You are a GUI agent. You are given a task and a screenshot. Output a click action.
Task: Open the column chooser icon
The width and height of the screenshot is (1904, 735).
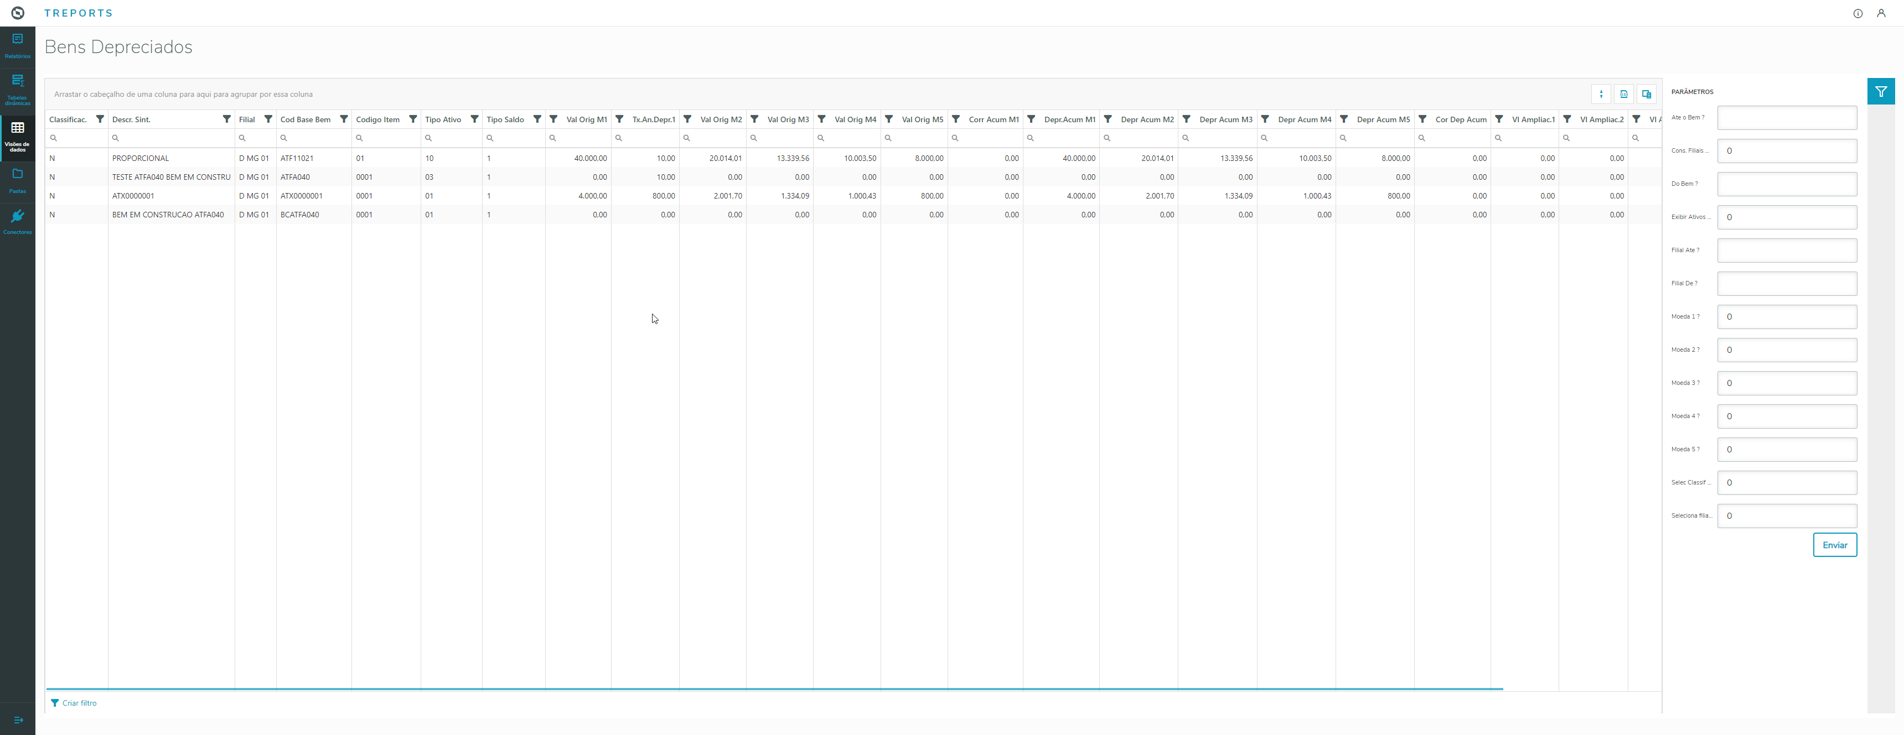pyautogui.click(x=1646, y=94)
